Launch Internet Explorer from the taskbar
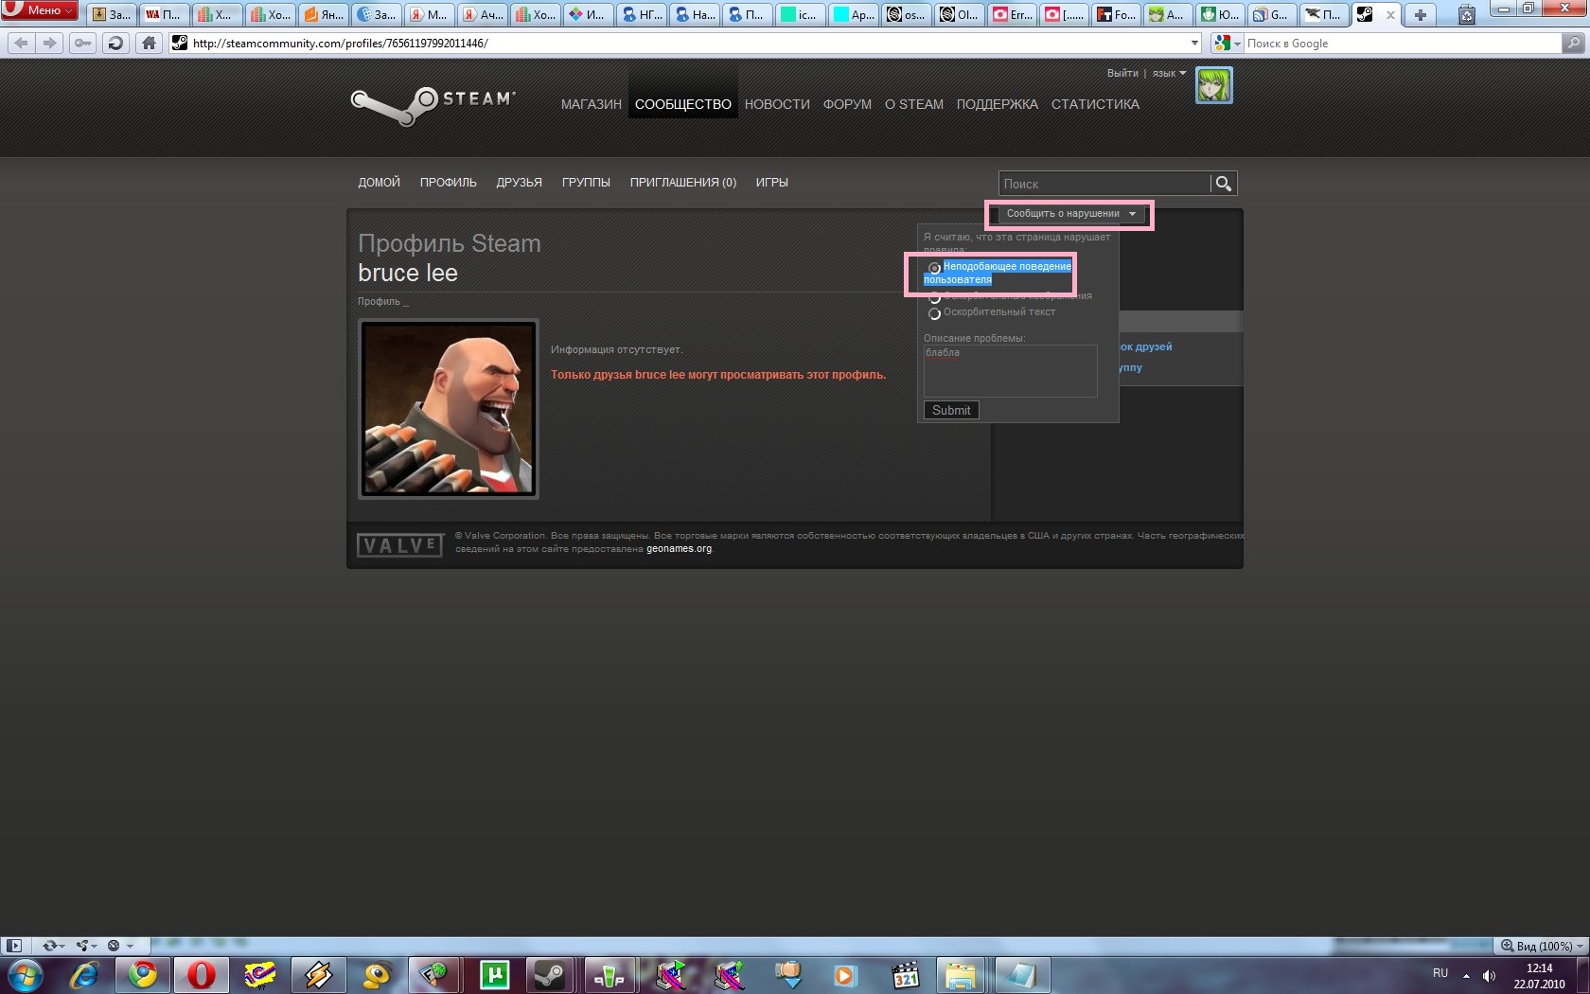Image resolution: width=1590 pixels, height=994 pixels. (x=84, y=975)
